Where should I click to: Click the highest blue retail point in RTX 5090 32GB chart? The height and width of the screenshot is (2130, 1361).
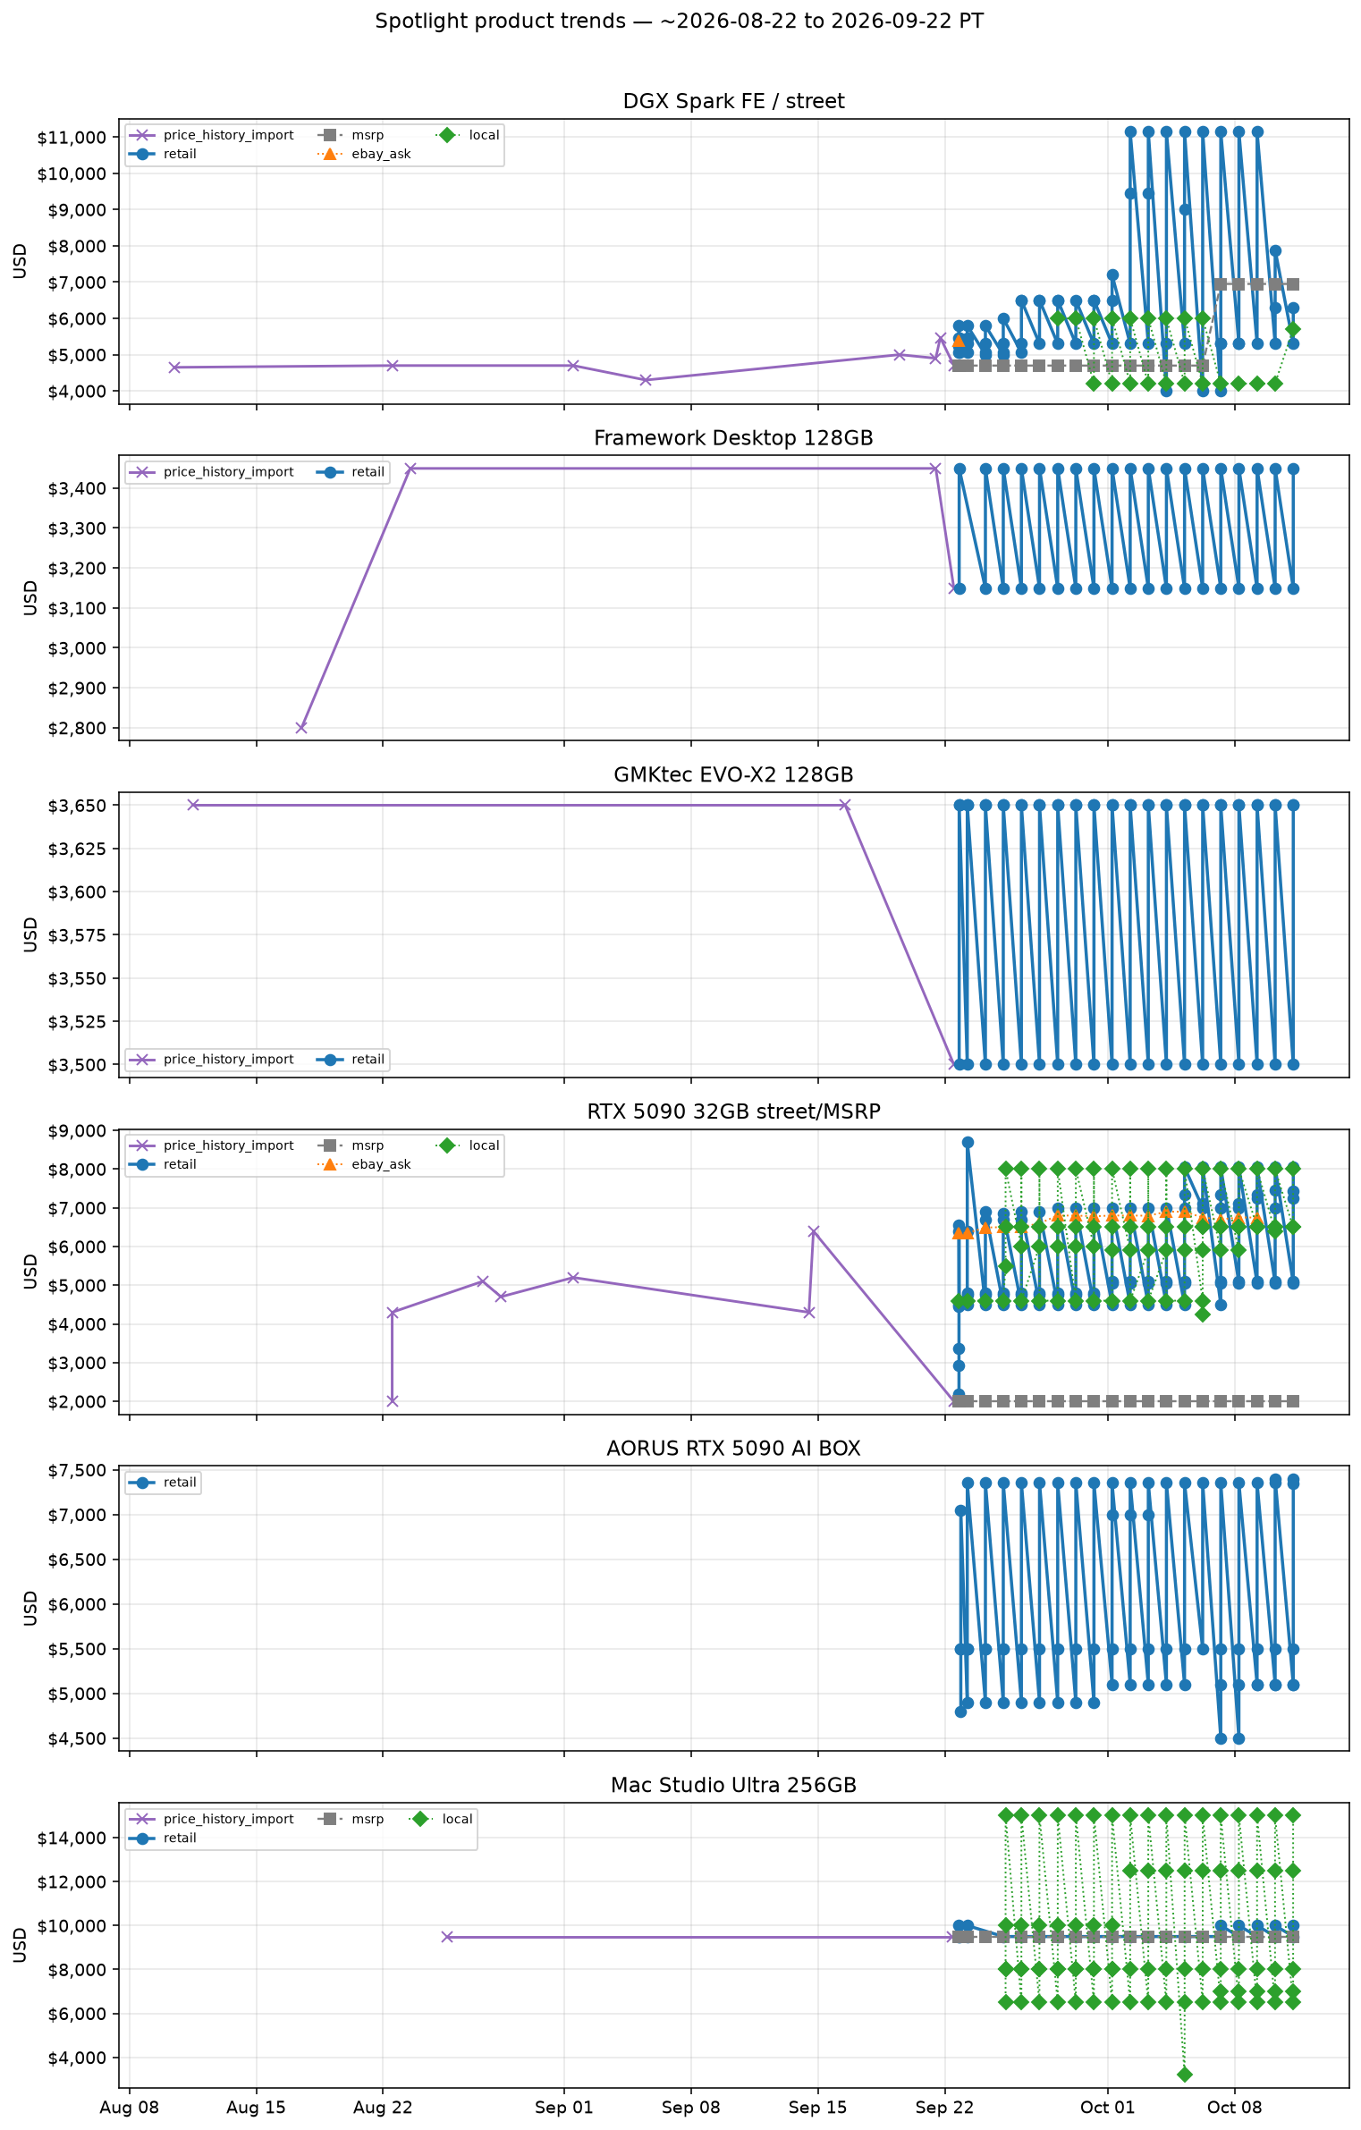(x=968, y=1143)
